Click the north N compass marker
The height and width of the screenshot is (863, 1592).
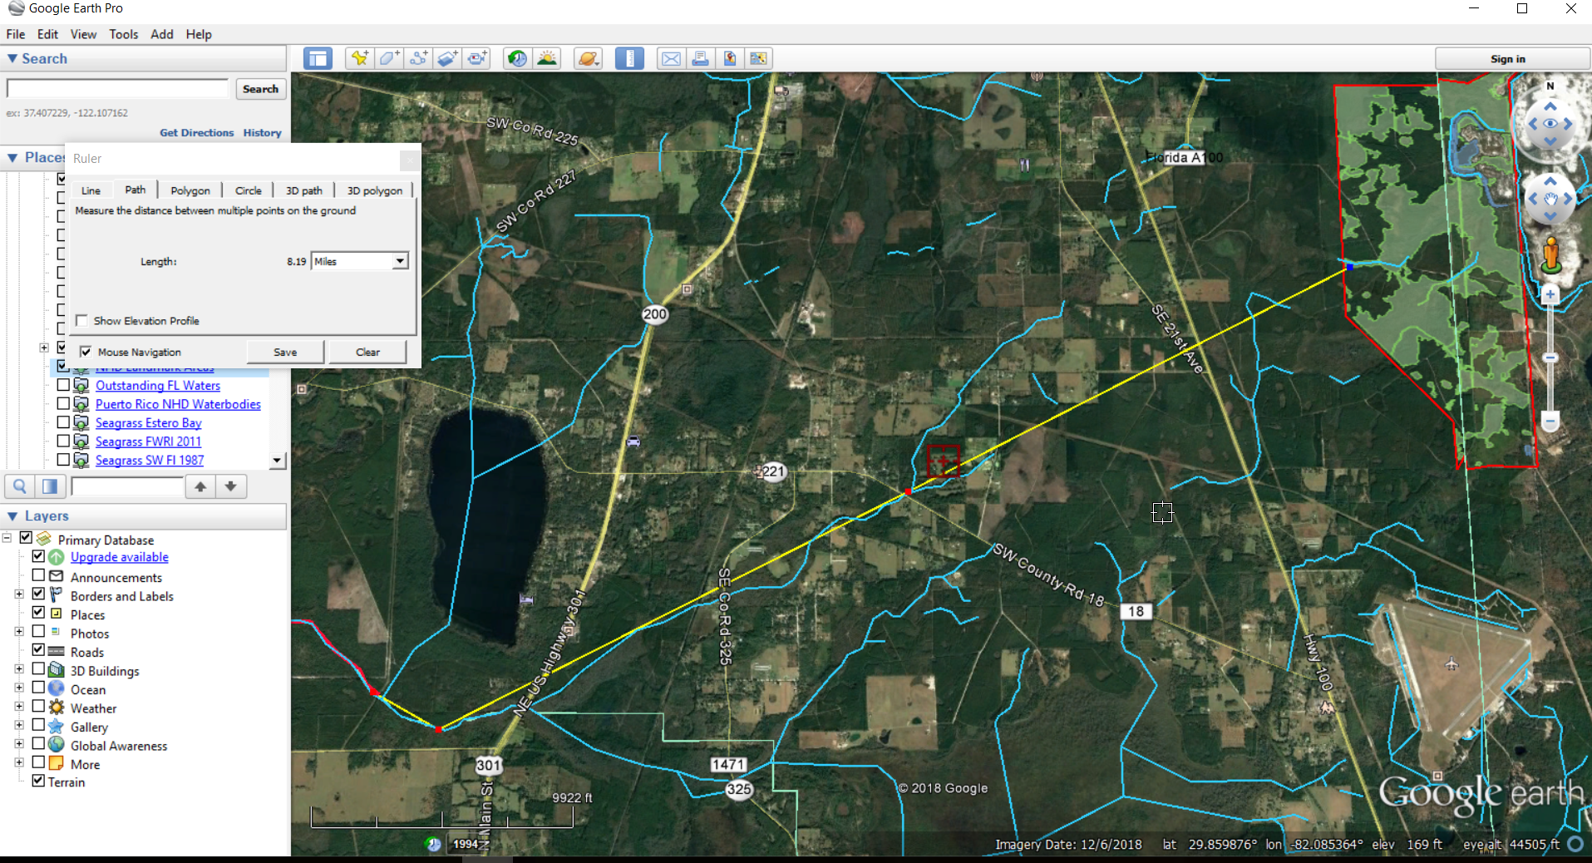pos(1550,86)
